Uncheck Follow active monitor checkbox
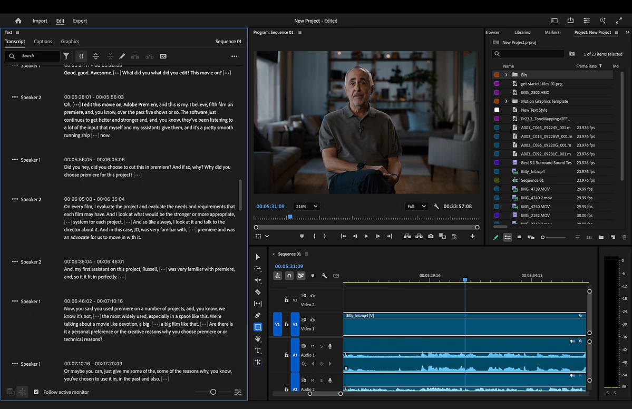 point(36,392)
